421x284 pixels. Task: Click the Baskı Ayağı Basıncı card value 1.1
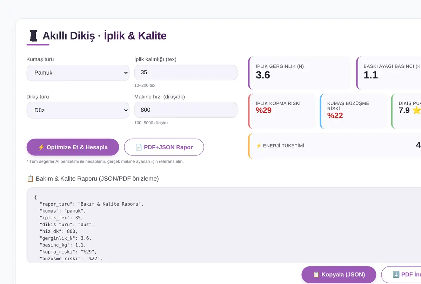tap(370, 75)
